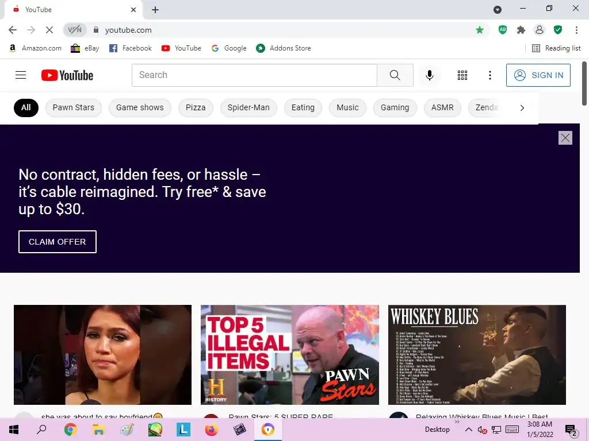589x441 pixels.
Task: Open the YouTube apps grid
Action: click(462, 75)
